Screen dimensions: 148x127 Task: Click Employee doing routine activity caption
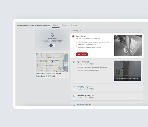tap(127, 78)
